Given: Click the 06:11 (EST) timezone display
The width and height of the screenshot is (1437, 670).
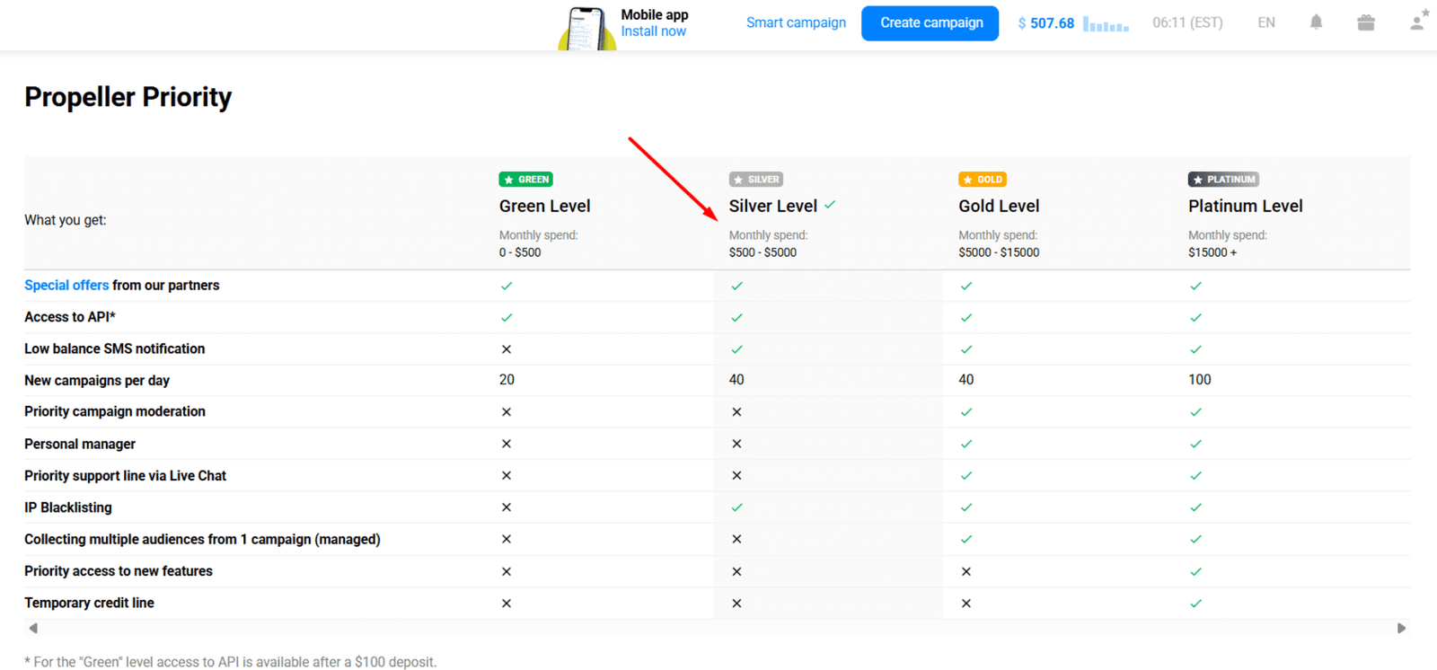Looking at the screenshot, I should pyautogui.click(x=1187, y=22).
